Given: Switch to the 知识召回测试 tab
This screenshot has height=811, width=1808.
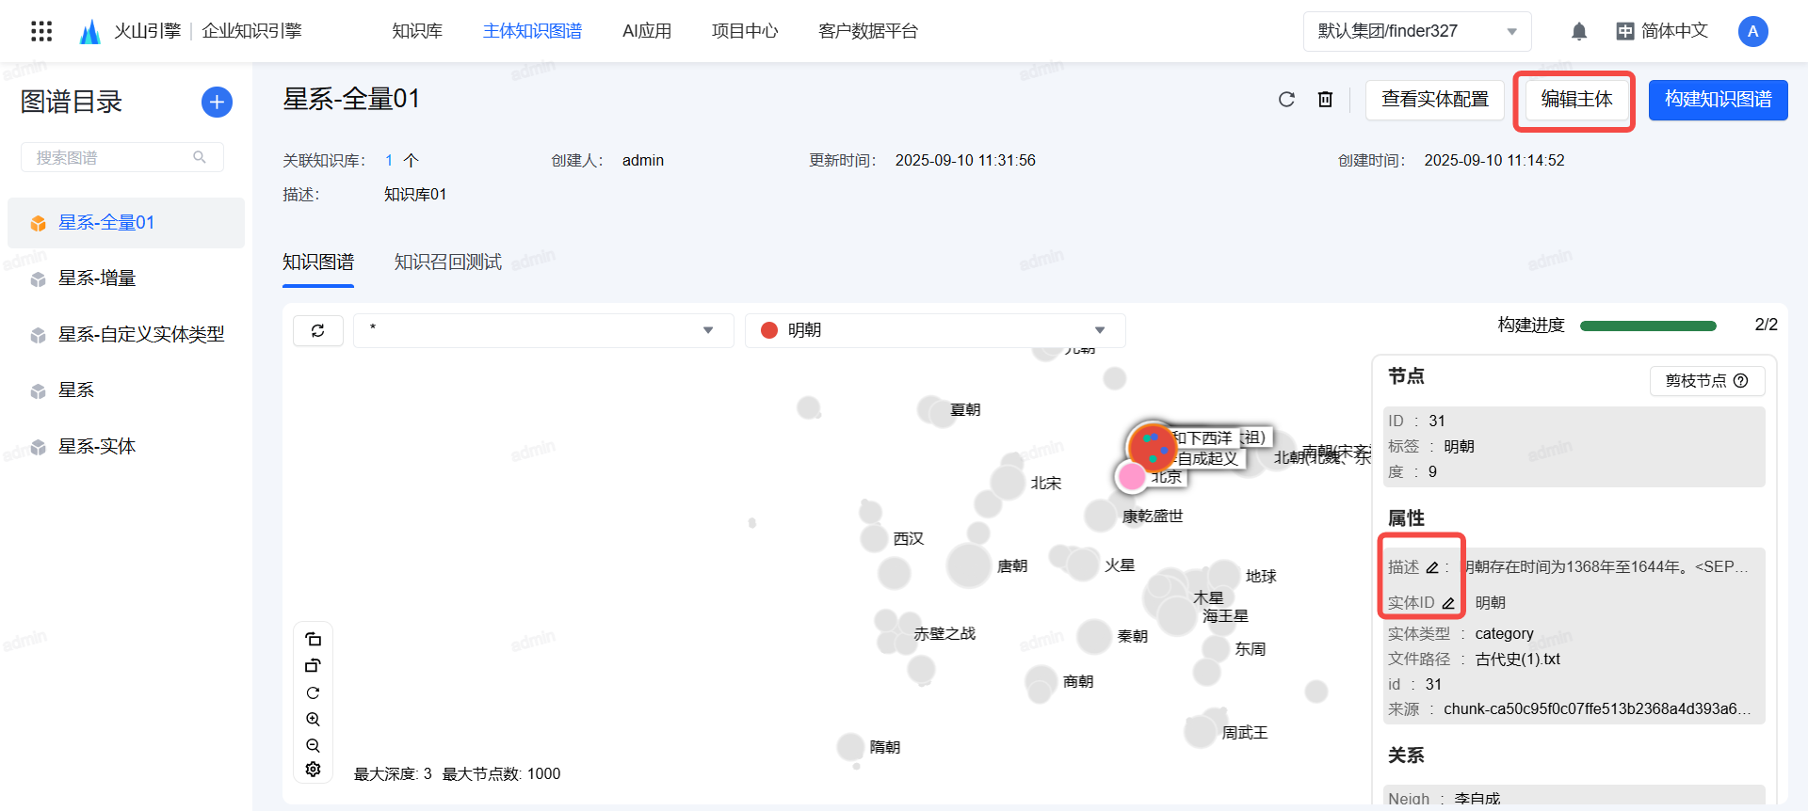Looking at the screenshot, I should [x=447, y=262].
